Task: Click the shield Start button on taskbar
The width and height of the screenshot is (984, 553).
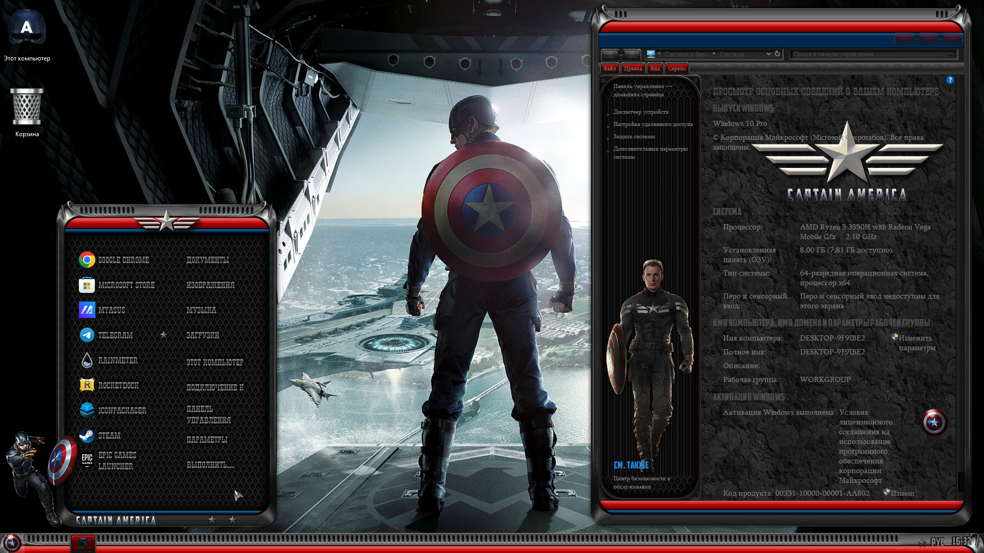Action: tap(12, 542)
